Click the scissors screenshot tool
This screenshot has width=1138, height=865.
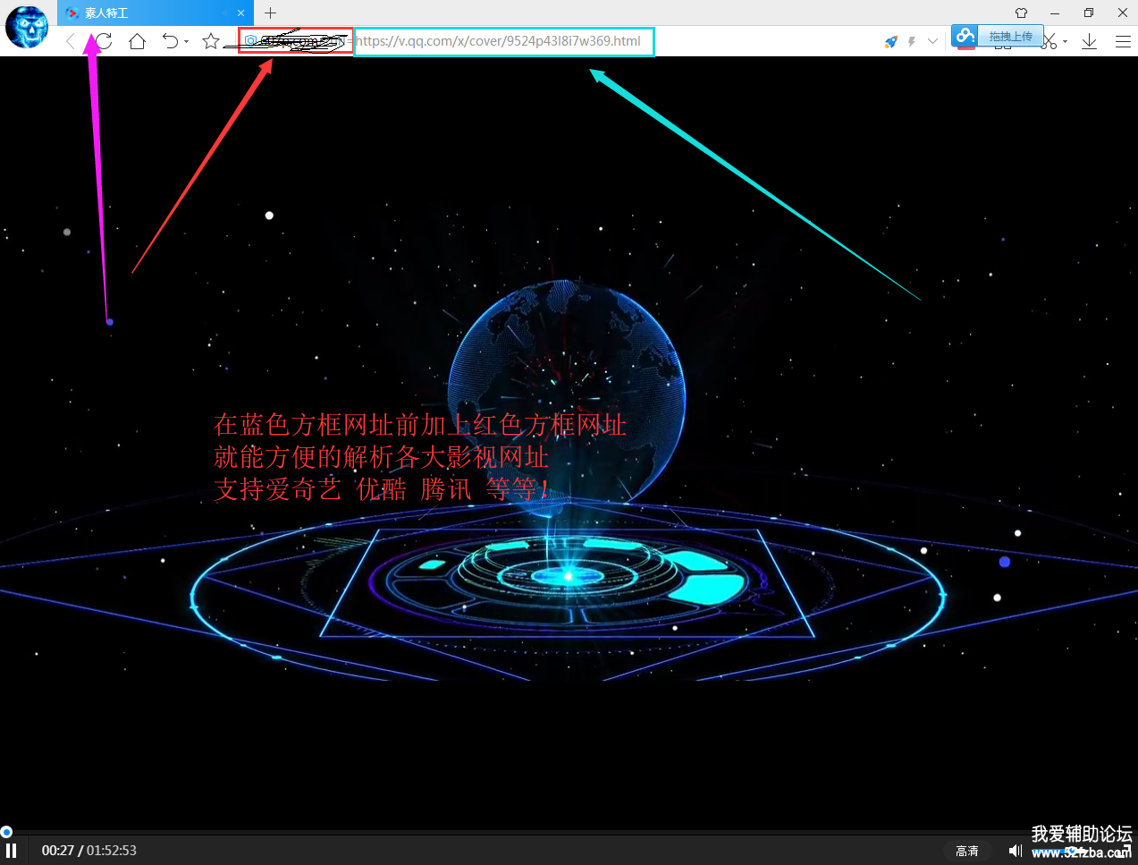coord(1050,42)
